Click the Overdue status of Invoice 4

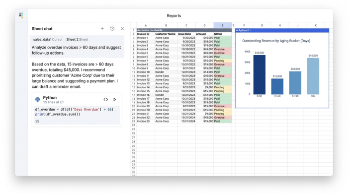(x=223, y=49)
